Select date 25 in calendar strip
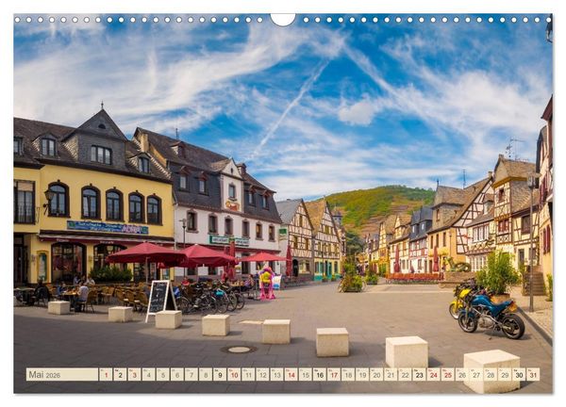566x407 pixels. coord(448,375)
